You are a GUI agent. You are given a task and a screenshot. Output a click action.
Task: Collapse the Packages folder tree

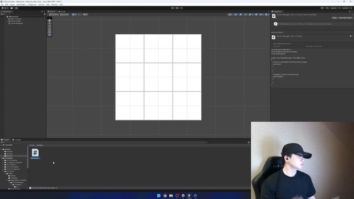click(2, 158)
